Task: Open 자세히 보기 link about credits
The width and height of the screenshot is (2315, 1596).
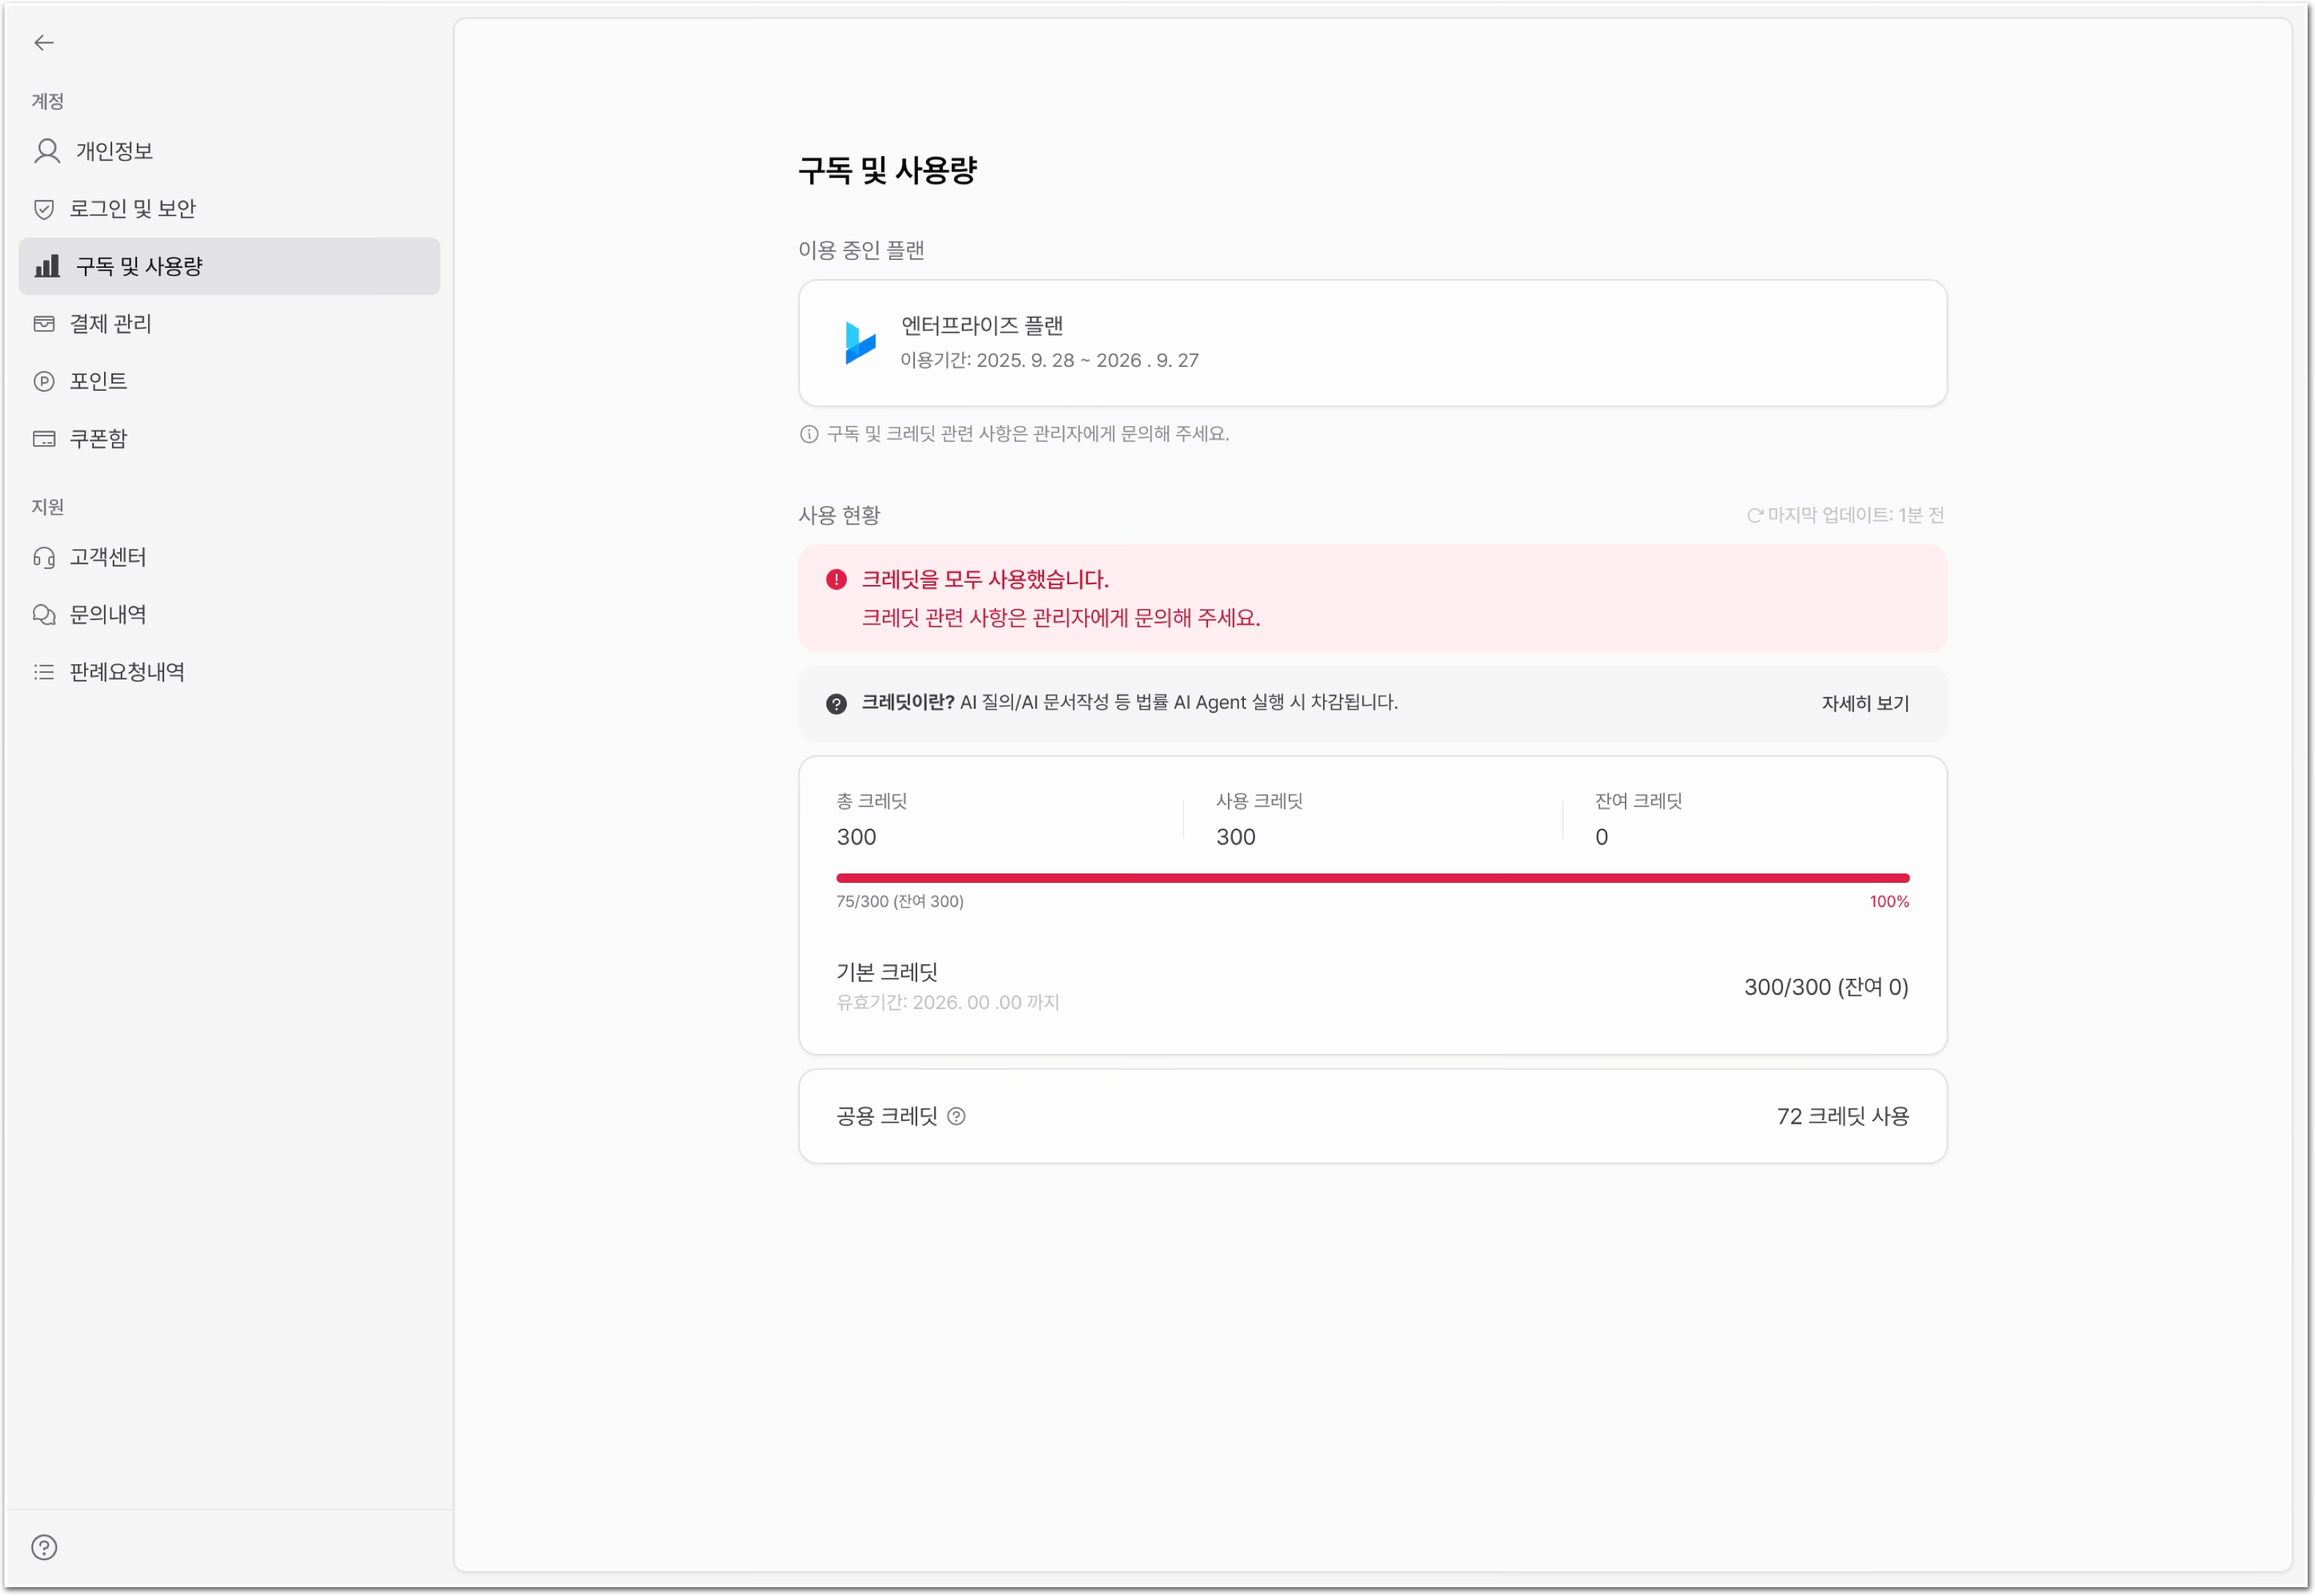Action: 1864,703
